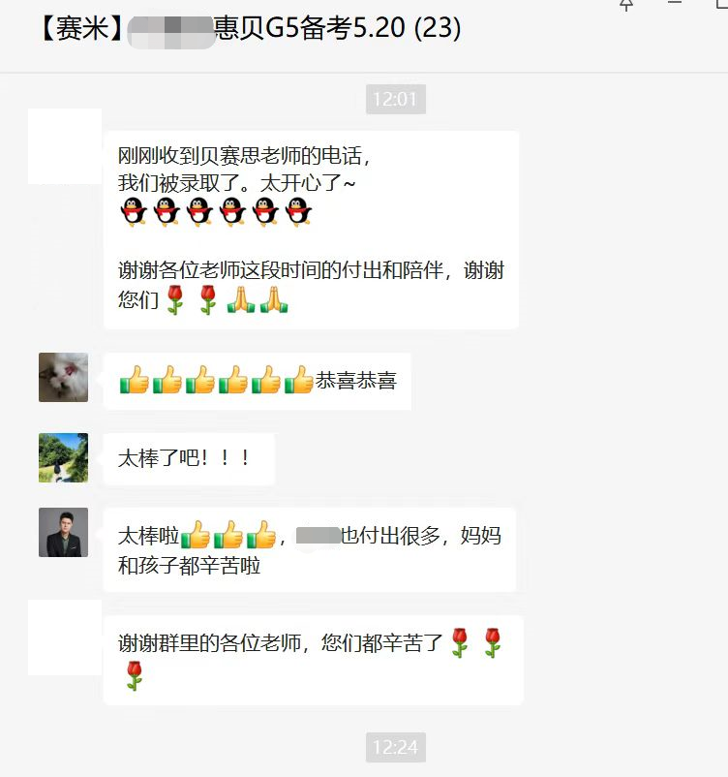
Task: Click the pin chat icon at top
Action: coord(626,5)
